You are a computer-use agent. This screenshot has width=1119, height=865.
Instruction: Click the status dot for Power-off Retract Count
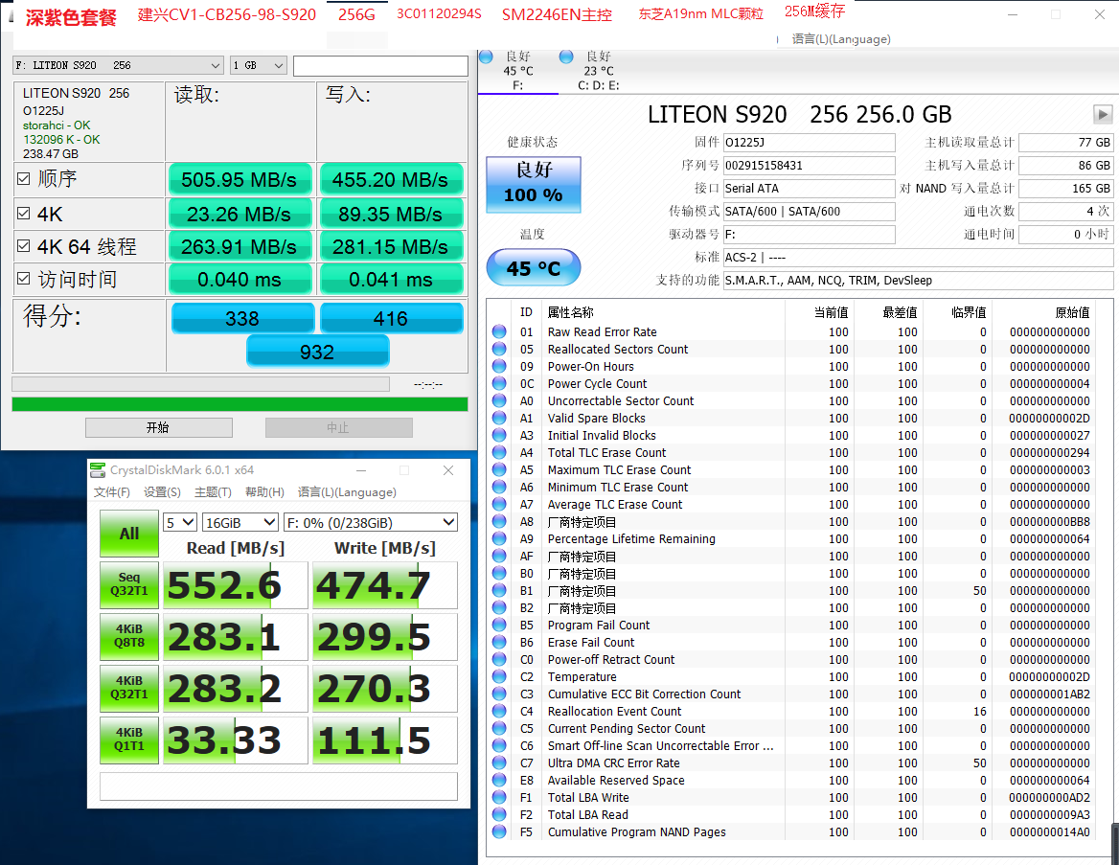[x=499, y=659]
